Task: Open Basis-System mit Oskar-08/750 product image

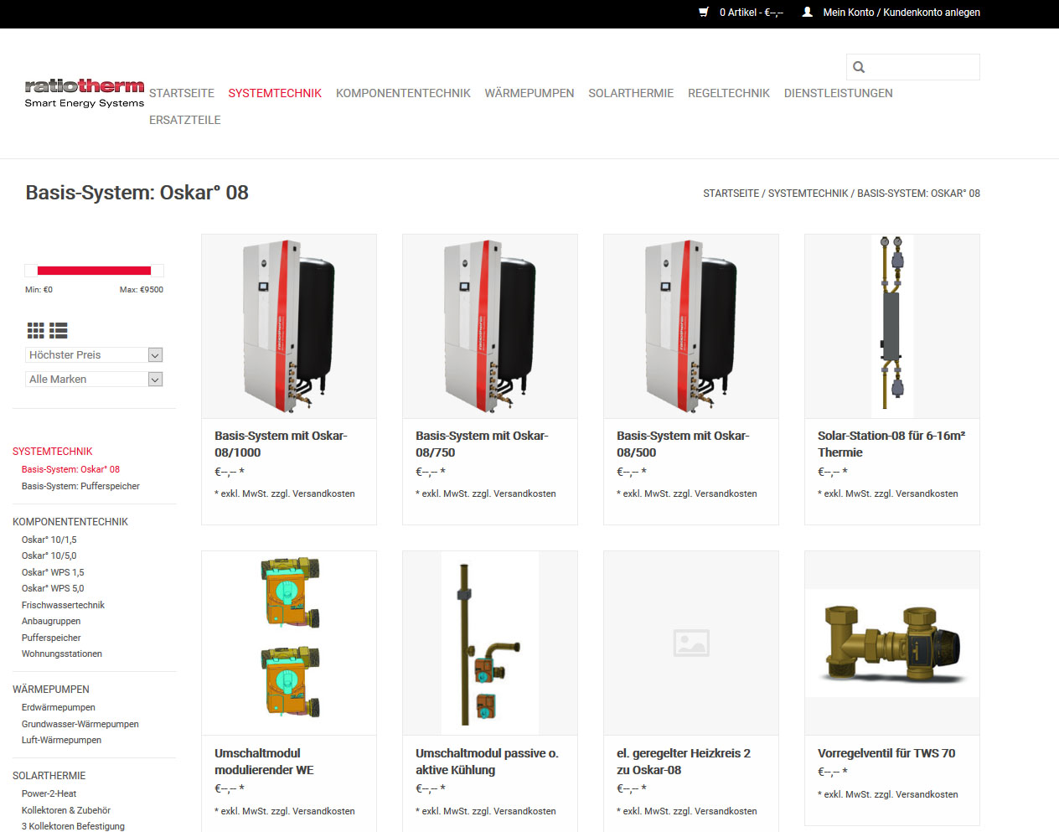Action: click(x=490, y=326)
